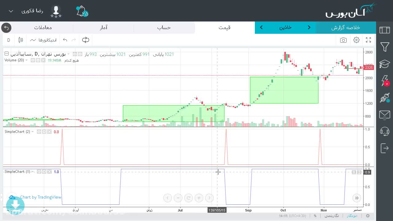Open the filter funnel in sidebar
393x221 pixels.
pyautogui.click(x=385, y=47)
